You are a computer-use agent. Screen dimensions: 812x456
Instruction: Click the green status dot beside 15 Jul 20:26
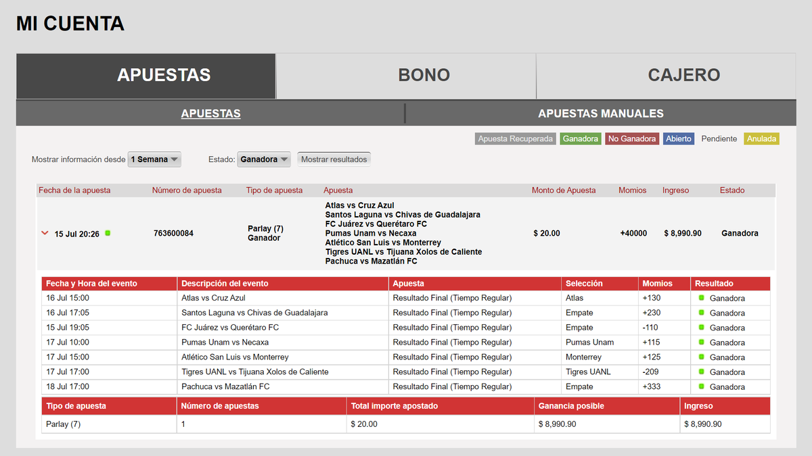pyautogui.click(x=108, y=233)
